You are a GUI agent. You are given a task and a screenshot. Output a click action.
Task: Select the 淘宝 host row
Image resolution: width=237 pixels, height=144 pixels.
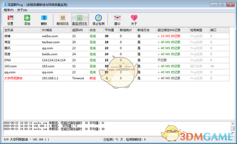(116, 42)
